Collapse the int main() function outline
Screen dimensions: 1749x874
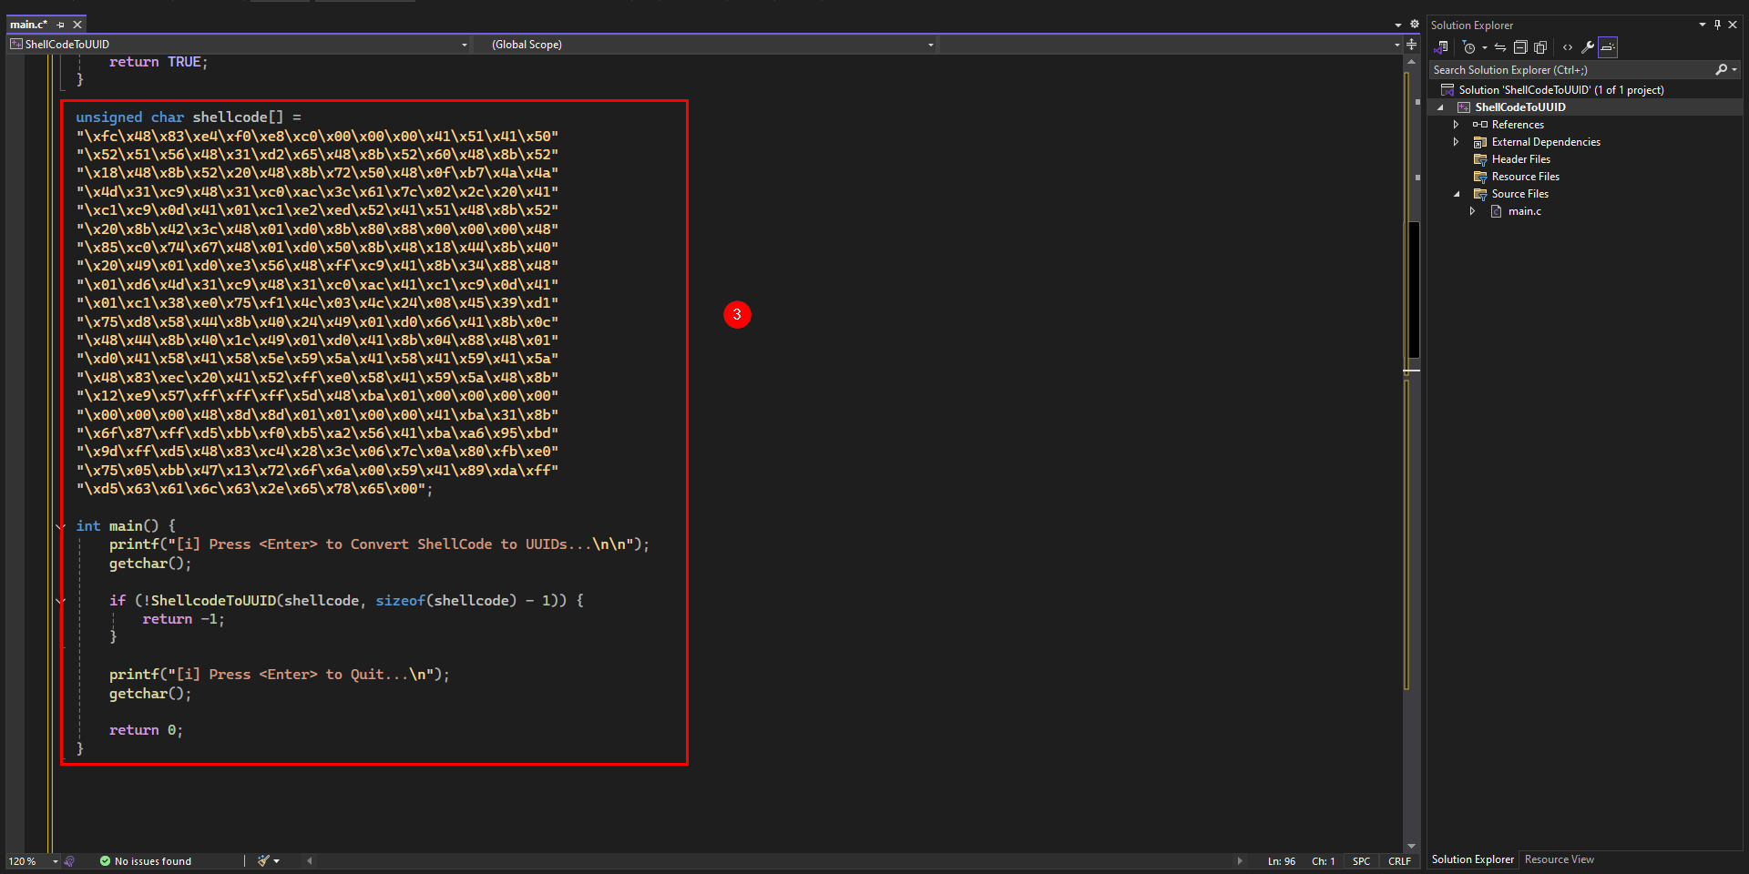(61, 526)
